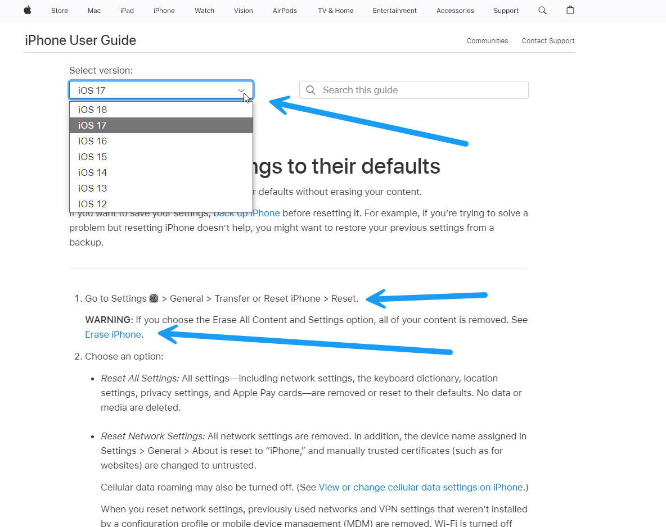Image resolution: width=666 pixels, height=527 pixels.
Task: Follow the cellular data settings link
Action: (421, 487)
